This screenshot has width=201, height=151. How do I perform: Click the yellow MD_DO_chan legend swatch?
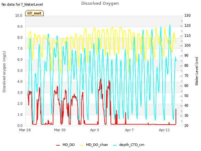click(x=82, y=145)
